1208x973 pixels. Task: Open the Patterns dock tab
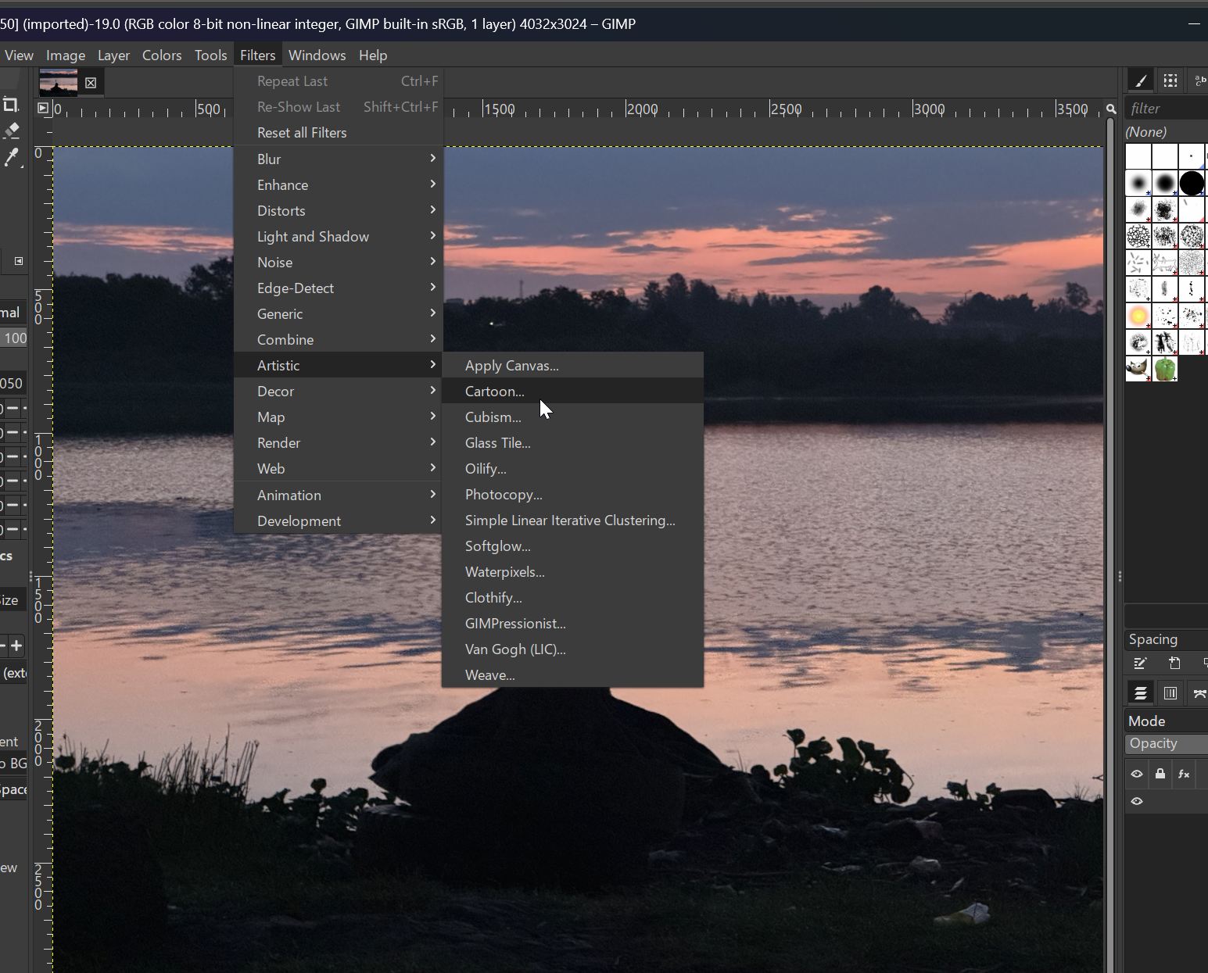click(1170, 80)
